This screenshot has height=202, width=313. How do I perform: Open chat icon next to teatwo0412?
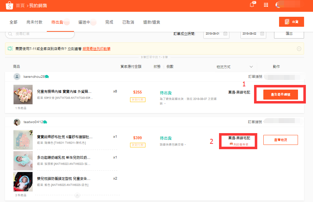click(x=45, y=122)
